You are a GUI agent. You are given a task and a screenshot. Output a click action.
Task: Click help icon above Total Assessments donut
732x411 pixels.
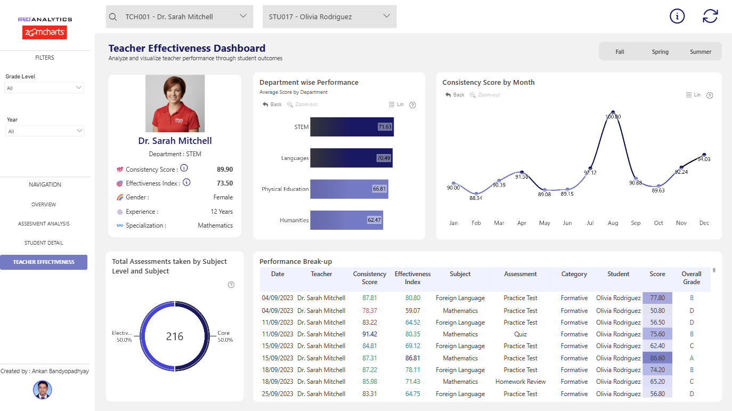click(231, 285)
